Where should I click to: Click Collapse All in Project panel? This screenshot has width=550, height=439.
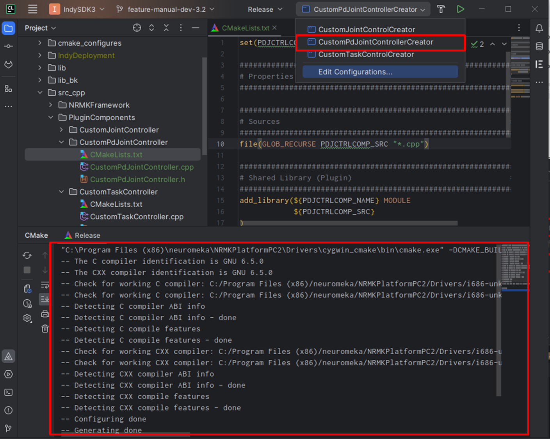pyautogui.click(x=166, y=28)
